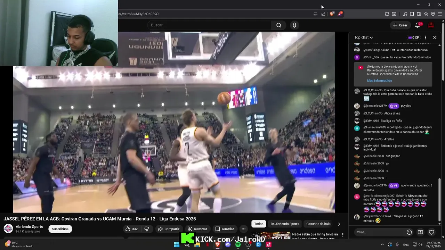445x250 pixels.
Task: Open chat options three-dot menu
Action: click(426, 37)
